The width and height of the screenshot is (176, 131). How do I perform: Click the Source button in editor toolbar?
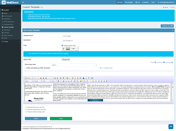point(28,78)
